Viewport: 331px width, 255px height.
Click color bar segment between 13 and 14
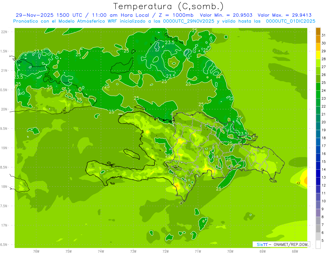[x=318, y=173]
